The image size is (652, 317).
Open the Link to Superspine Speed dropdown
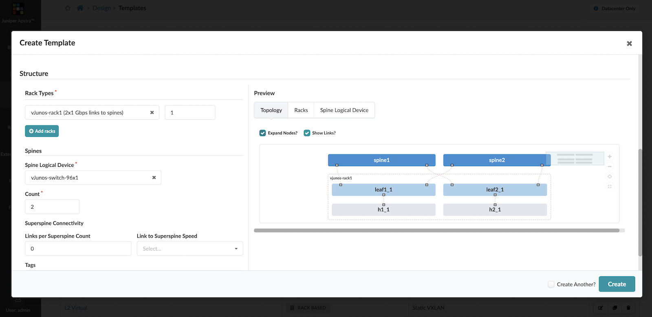tap(190, 249)
